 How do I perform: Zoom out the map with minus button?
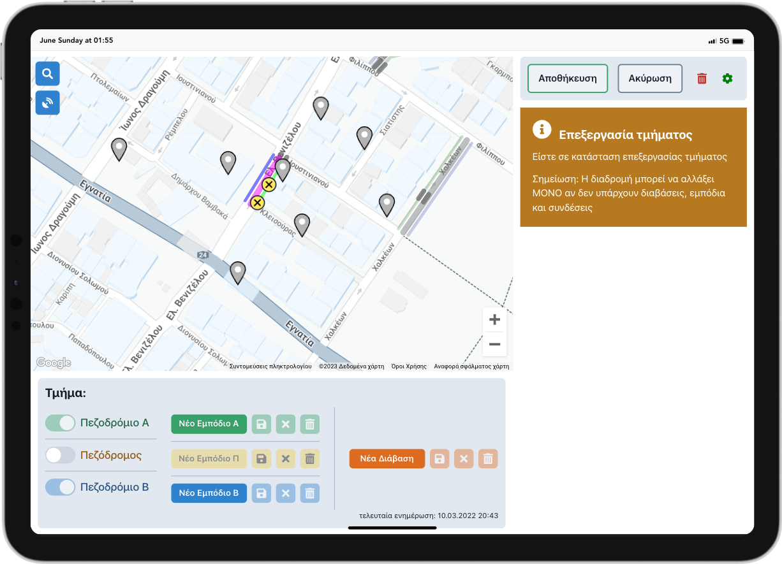pos(494,344)
